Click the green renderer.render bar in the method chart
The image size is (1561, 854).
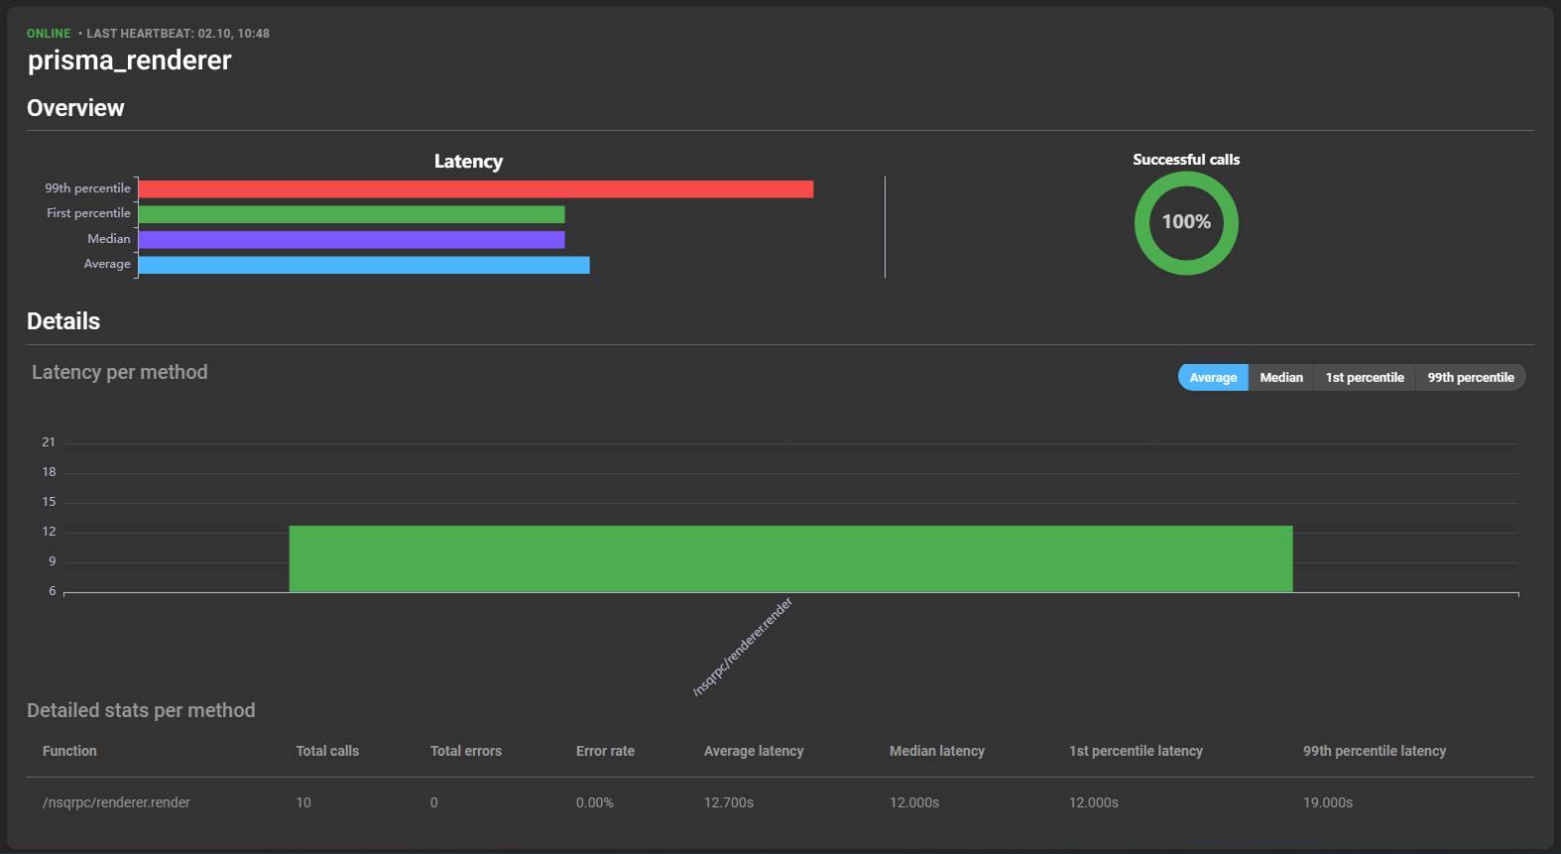(790, 559)
